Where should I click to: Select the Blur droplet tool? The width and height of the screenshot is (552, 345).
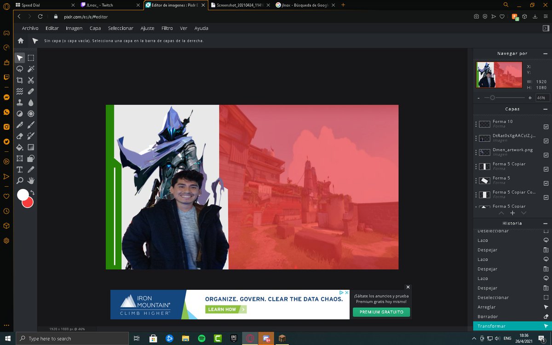(31, 103)
